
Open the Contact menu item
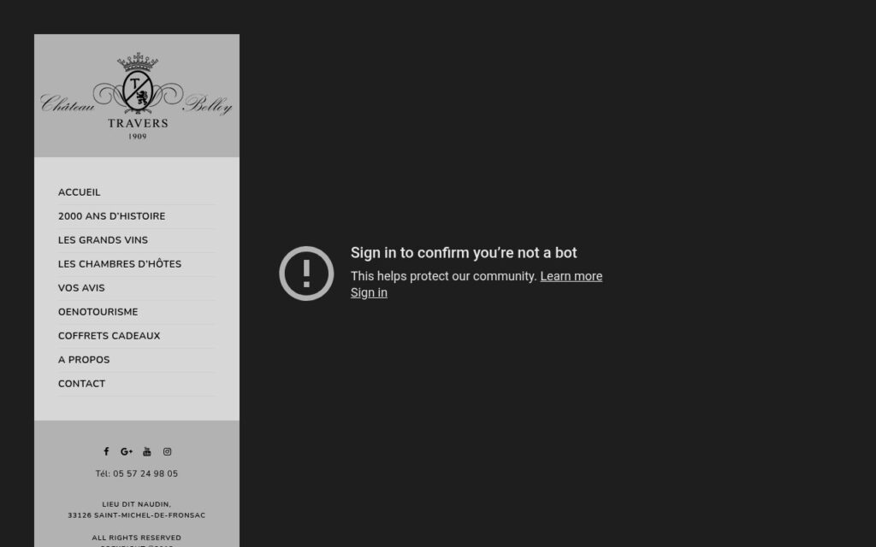pos(81,384)
